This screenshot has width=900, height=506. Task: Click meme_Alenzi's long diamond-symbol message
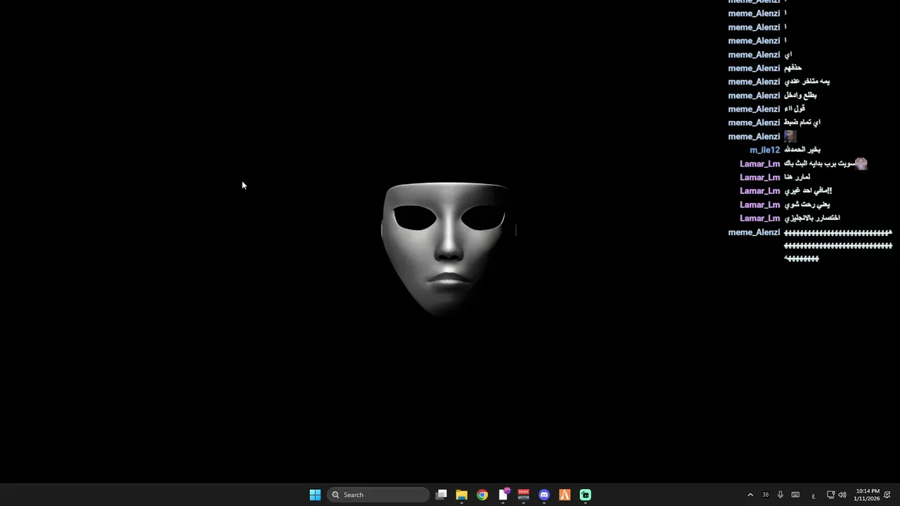(x=838, y=245)
